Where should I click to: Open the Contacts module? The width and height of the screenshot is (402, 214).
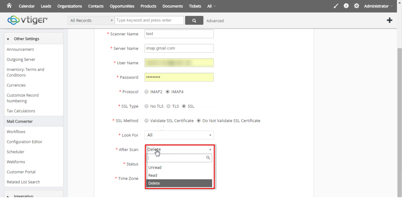click(96, 6)
